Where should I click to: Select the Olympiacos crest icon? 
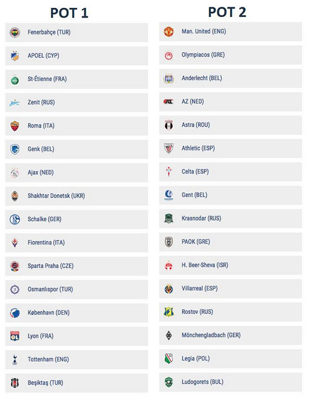[x=169, y=55]
